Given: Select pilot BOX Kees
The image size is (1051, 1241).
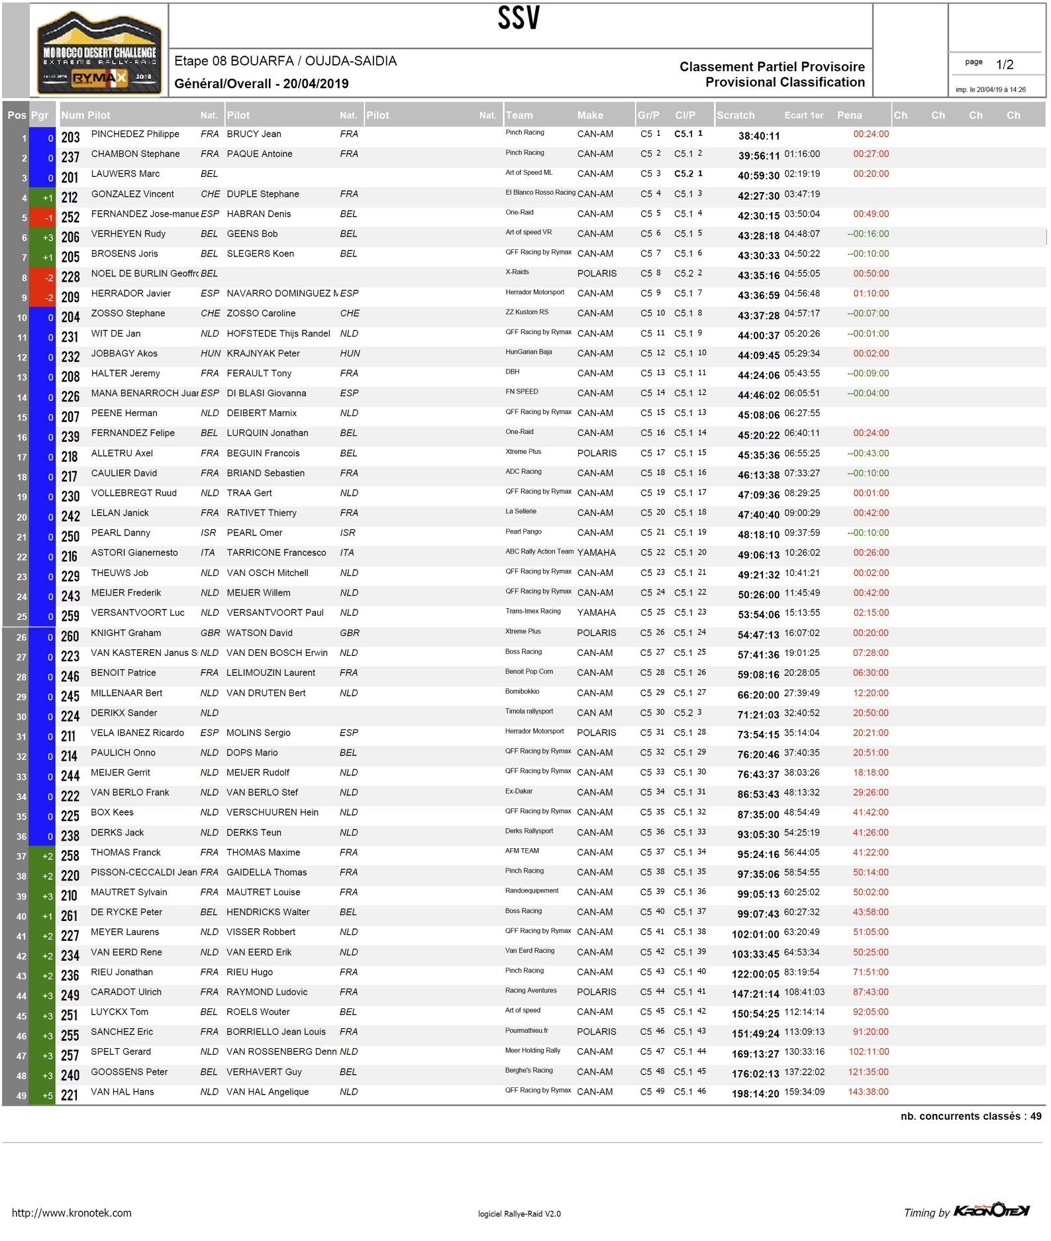Looking at the screenshot, I should point(112,812).
